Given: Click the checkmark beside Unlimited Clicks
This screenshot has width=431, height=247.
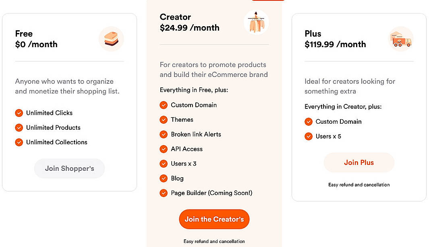Looking at the screenshot, I should 19,113.
